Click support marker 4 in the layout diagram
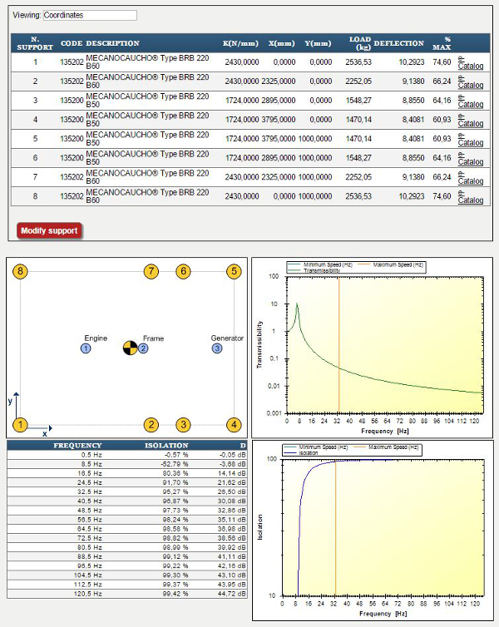The height and width of the screenshot is (627, 499). [234, 425]
